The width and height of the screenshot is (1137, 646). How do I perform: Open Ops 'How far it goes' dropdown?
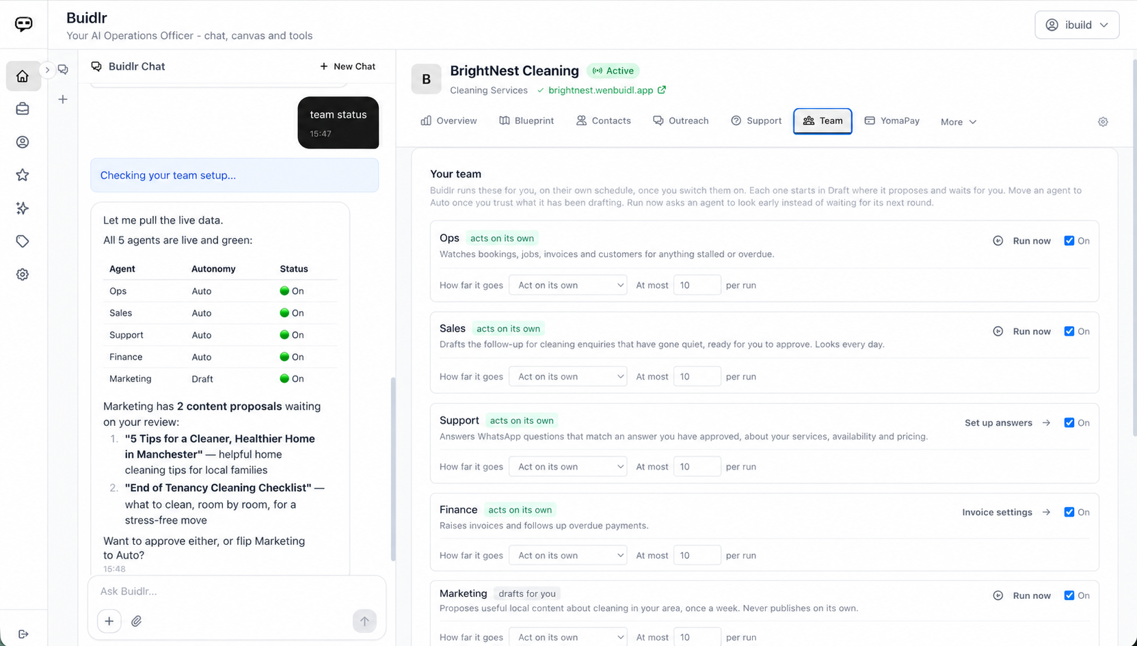pos(568,285)
